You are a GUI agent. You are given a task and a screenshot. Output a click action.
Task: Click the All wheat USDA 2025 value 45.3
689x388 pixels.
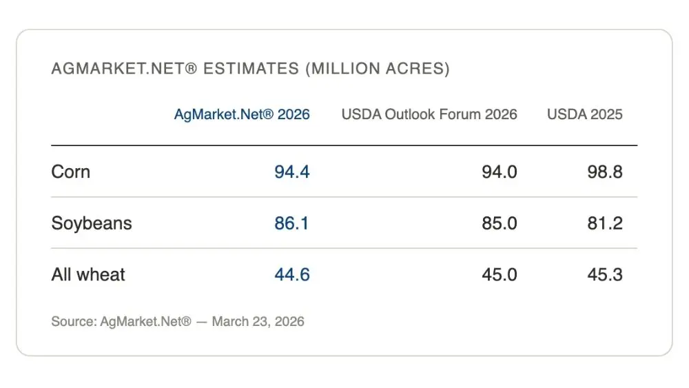click(605, 275)
